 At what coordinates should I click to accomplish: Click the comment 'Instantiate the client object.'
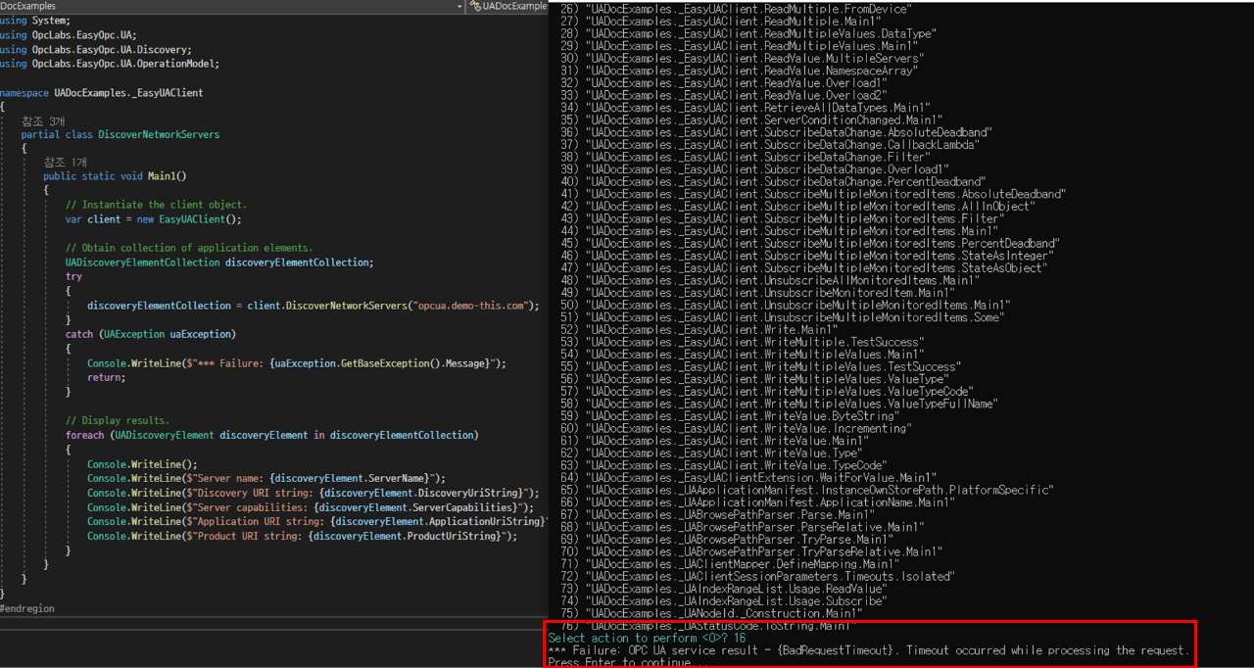pyautogui.click(x=156, y=205)
